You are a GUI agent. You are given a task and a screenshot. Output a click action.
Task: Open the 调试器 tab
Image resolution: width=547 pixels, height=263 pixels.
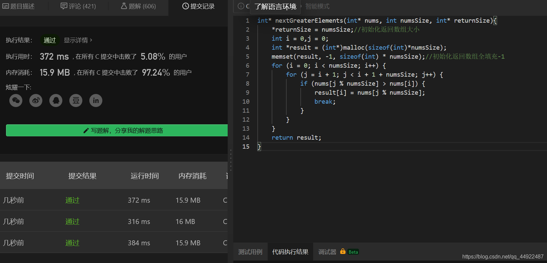click(x=327, y=252)
